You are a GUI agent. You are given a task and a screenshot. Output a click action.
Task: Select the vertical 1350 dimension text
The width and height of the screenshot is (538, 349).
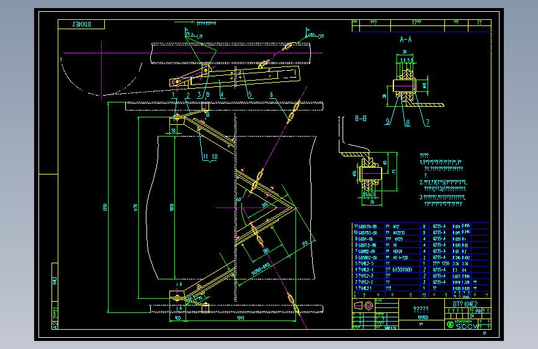[x=105, y=207]
